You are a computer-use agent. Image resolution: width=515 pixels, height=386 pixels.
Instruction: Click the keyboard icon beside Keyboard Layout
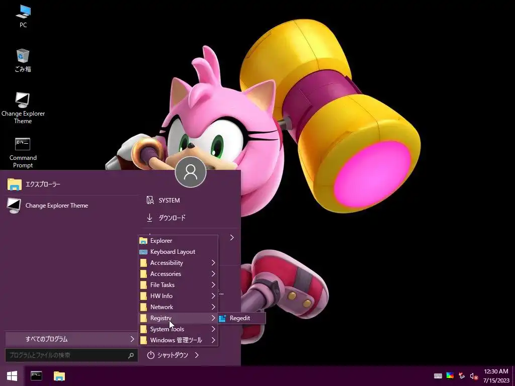[x=143, y=252]
